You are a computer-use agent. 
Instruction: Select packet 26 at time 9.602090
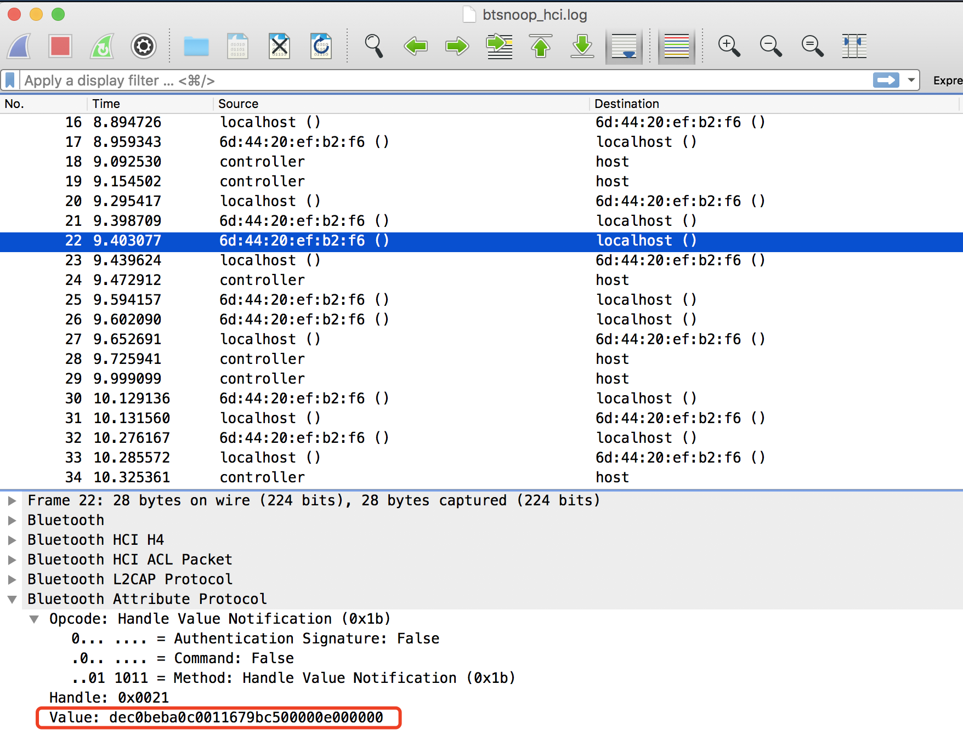482,320
